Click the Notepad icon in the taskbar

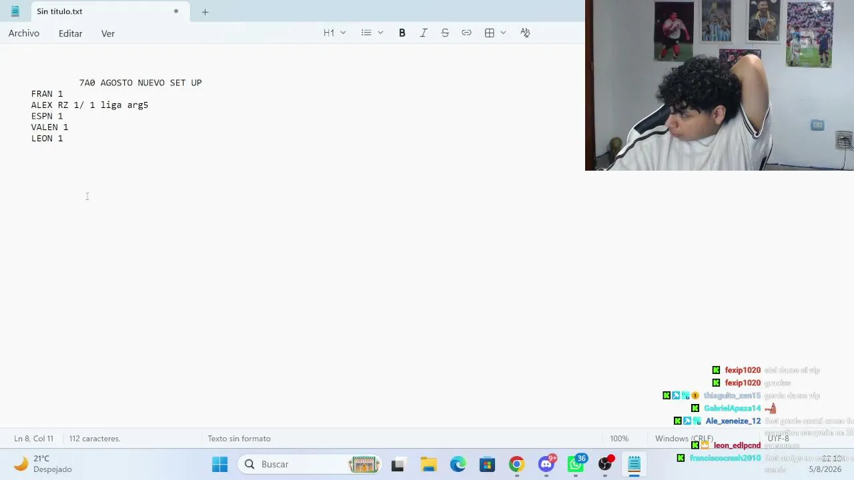[x=634, y=464]
